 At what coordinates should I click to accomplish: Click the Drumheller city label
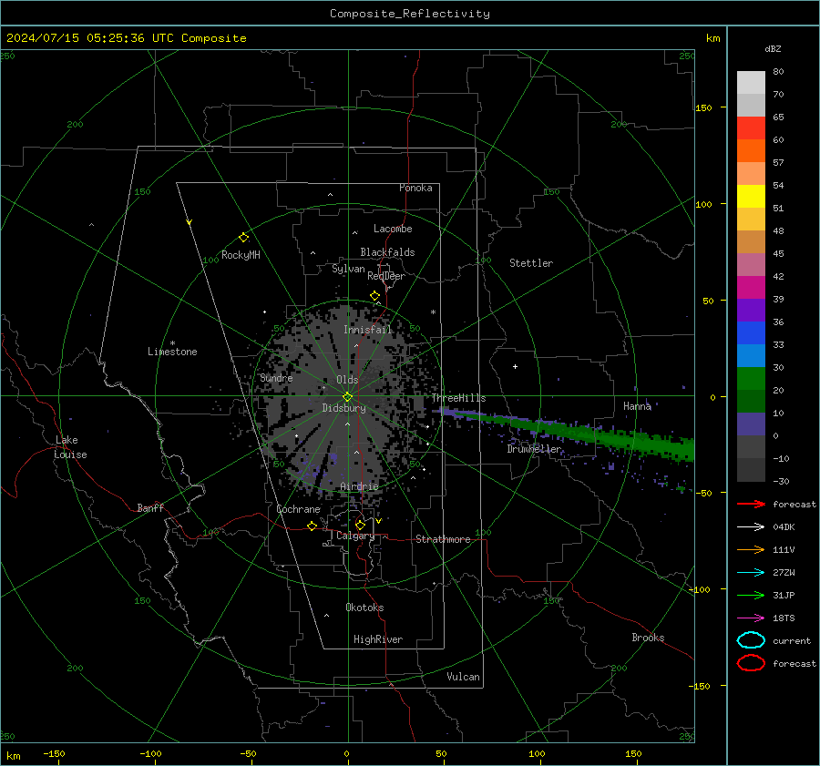point(534,449)
